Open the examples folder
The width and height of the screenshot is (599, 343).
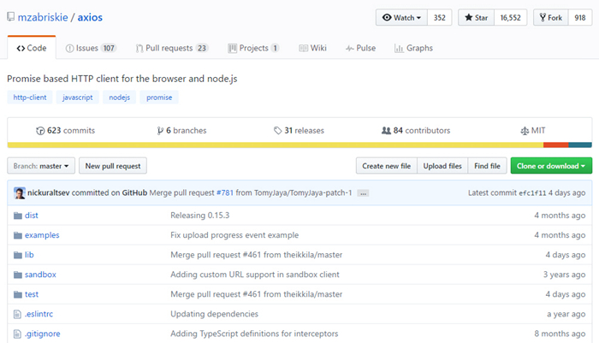[42, 235]
